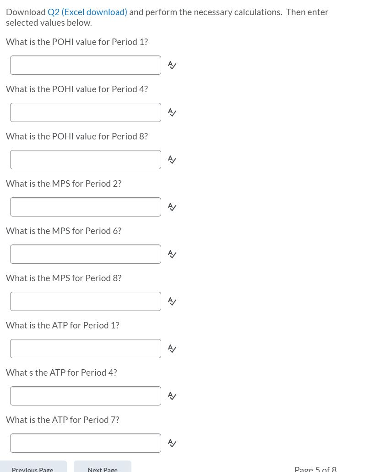Select the ATP Period 1 input field
The height and width of the screenshot is (472, 375).
(85, 349)
